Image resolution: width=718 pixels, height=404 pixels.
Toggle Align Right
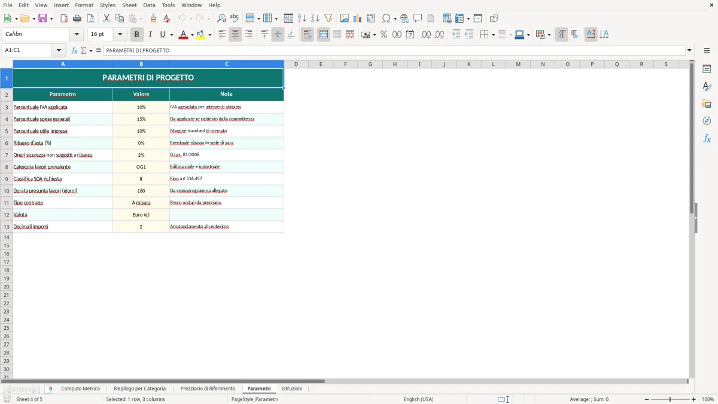pyautogui.click(x=248, y=35)
